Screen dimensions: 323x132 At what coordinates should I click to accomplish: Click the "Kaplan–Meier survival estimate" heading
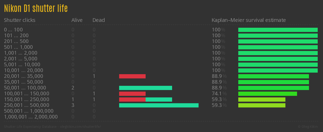[x=249, y=20]
